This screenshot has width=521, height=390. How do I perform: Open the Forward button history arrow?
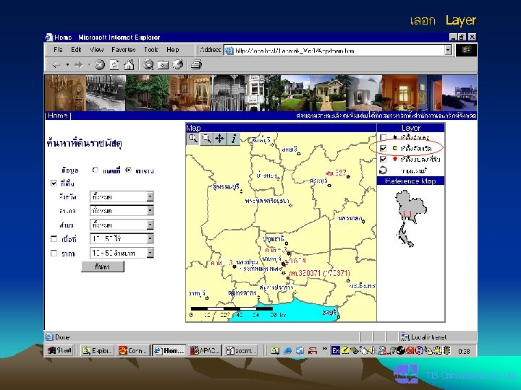click(x=90, y=65)
